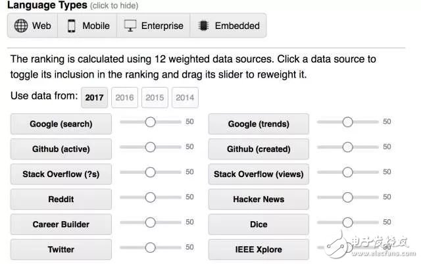Click the Google (trends) slider handle
The width and height of the screenshot is (421, 264).
click(x=347, y=122)
